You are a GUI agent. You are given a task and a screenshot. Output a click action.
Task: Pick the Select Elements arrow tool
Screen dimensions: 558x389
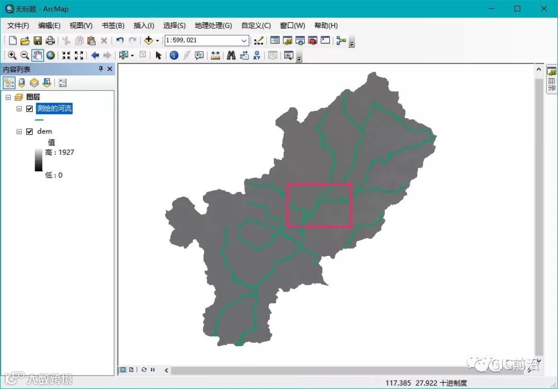click(159, 55)
